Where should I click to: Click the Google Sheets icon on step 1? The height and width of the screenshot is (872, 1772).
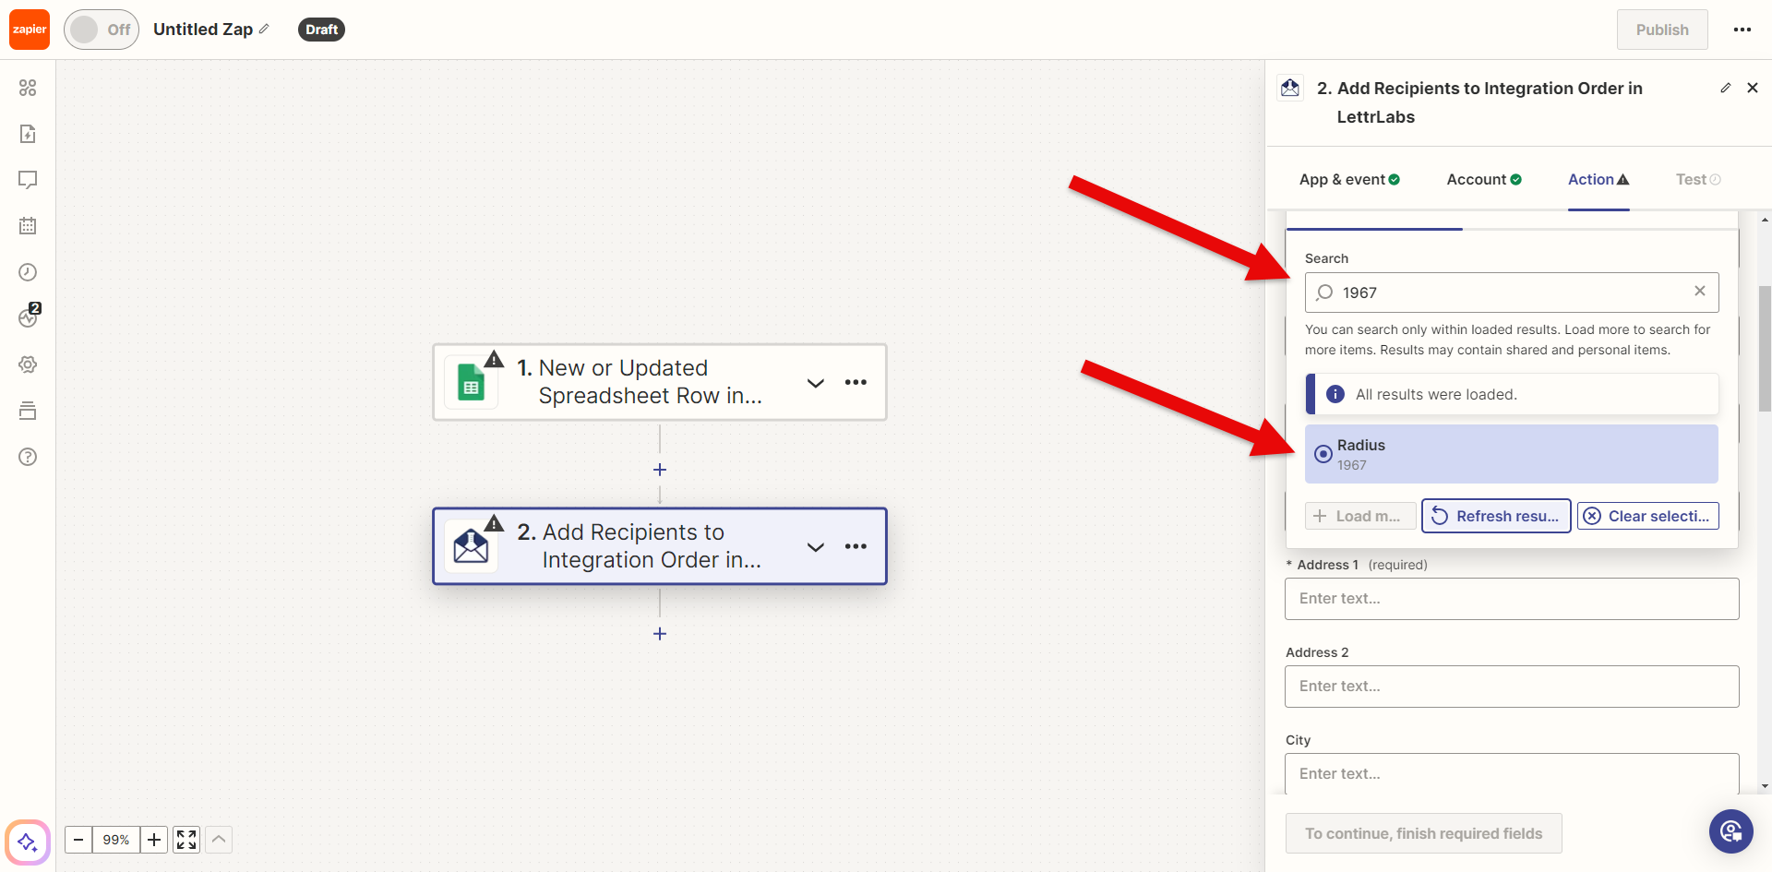point(471,382)
